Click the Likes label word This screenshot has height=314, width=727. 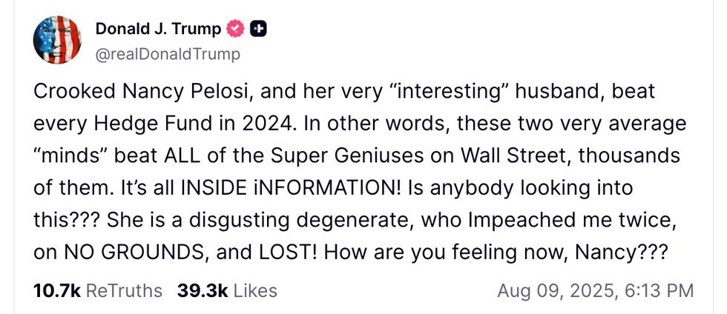[255, 291]
